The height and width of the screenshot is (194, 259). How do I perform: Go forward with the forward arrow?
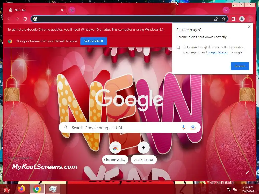17,19
